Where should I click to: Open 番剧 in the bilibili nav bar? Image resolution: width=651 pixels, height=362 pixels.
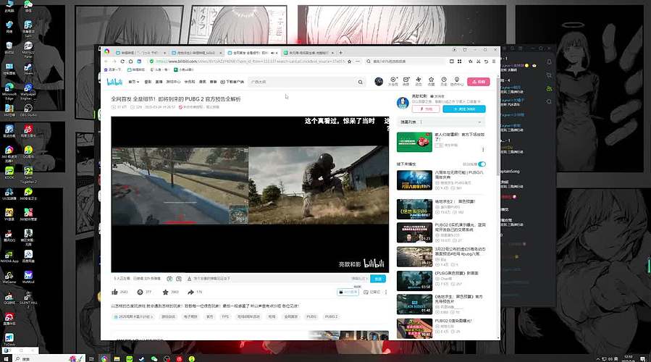click(148, 82)
